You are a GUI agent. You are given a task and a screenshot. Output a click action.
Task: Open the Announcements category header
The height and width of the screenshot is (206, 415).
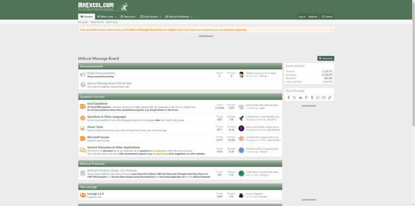pos(92,66)
